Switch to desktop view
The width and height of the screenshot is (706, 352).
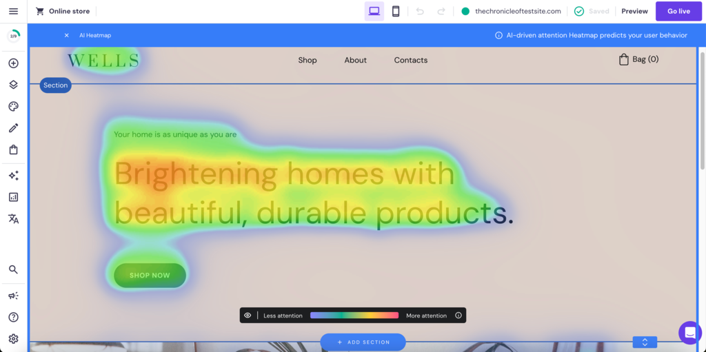[374, 11]
